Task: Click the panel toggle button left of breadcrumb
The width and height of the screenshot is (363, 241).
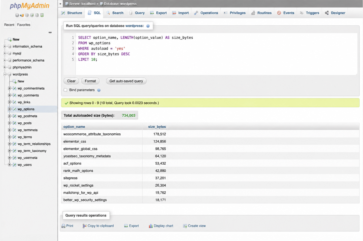Action: pyautogui.click(x=60, y=4)
